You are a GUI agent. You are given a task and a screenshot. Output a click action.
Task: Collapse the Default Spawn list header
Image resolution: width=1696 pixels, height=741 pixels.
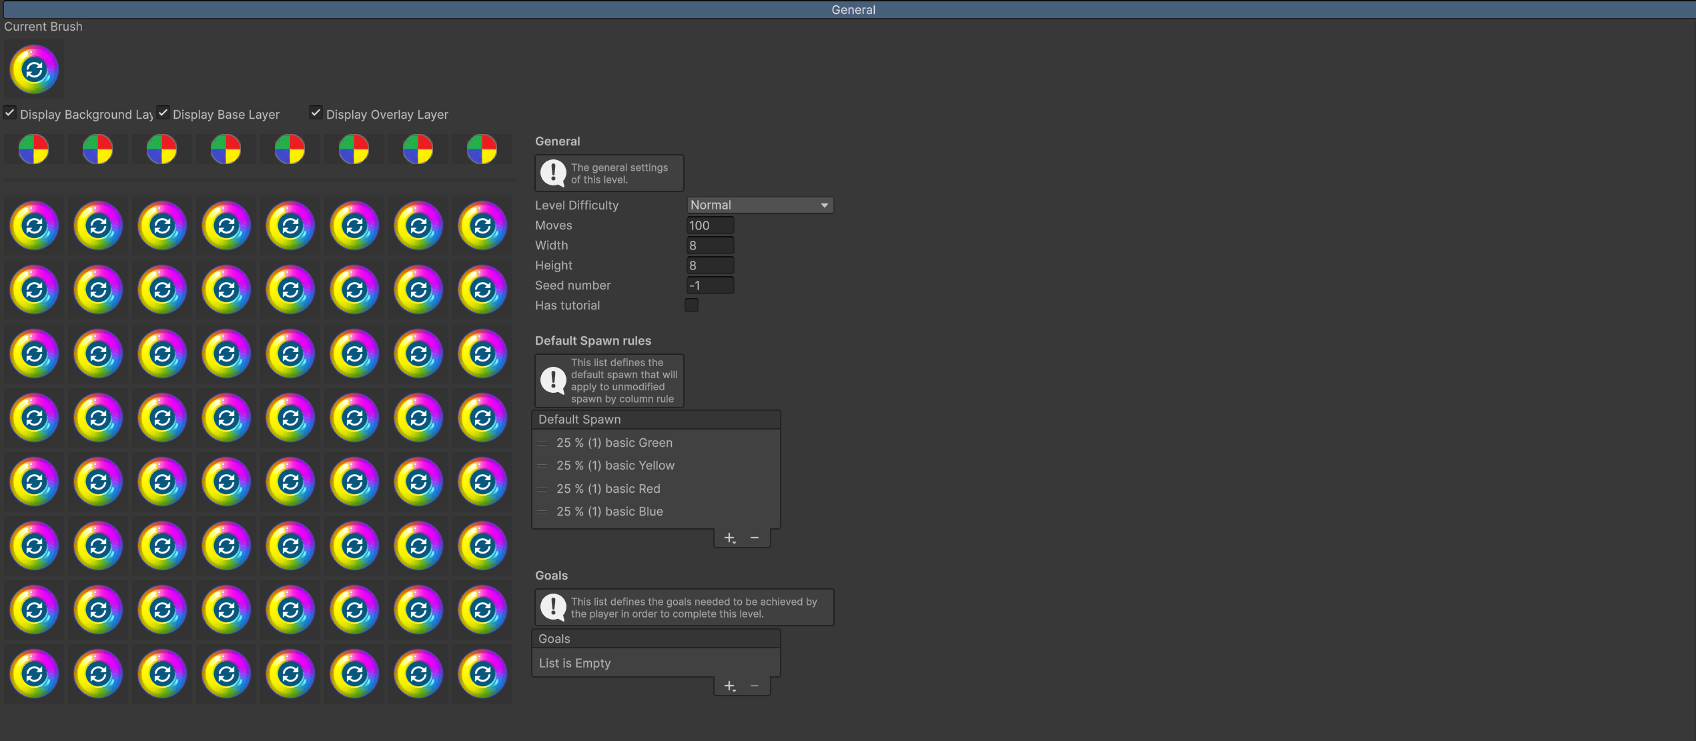tap(579, 420)
